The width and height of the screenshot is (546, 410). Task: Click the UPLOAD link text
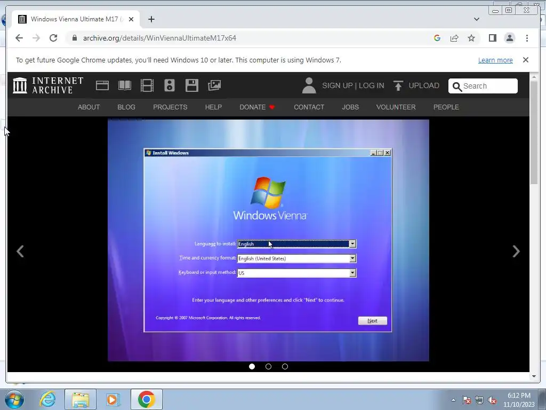point(424,85)
